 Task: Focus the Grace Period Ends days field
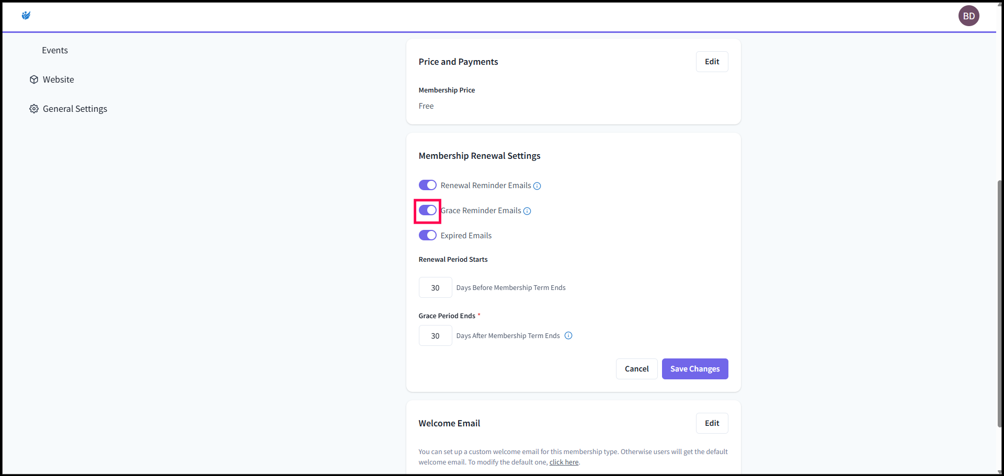click(x=435, y=335)
